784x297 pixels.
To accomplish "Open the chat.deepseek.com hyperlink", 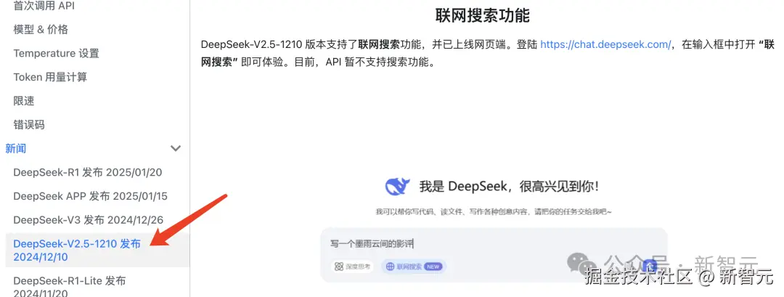I will 605,44.
